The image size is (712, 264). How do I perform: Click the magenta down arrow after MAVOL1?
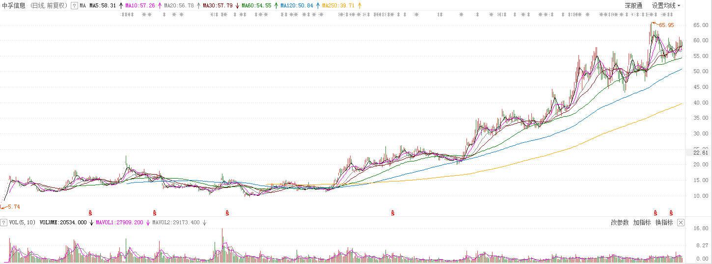point(148,223)
